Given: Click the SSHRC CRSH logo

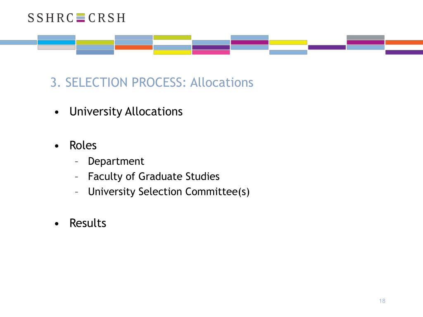Looking at the screenshot, I should [x=76, y=18].
